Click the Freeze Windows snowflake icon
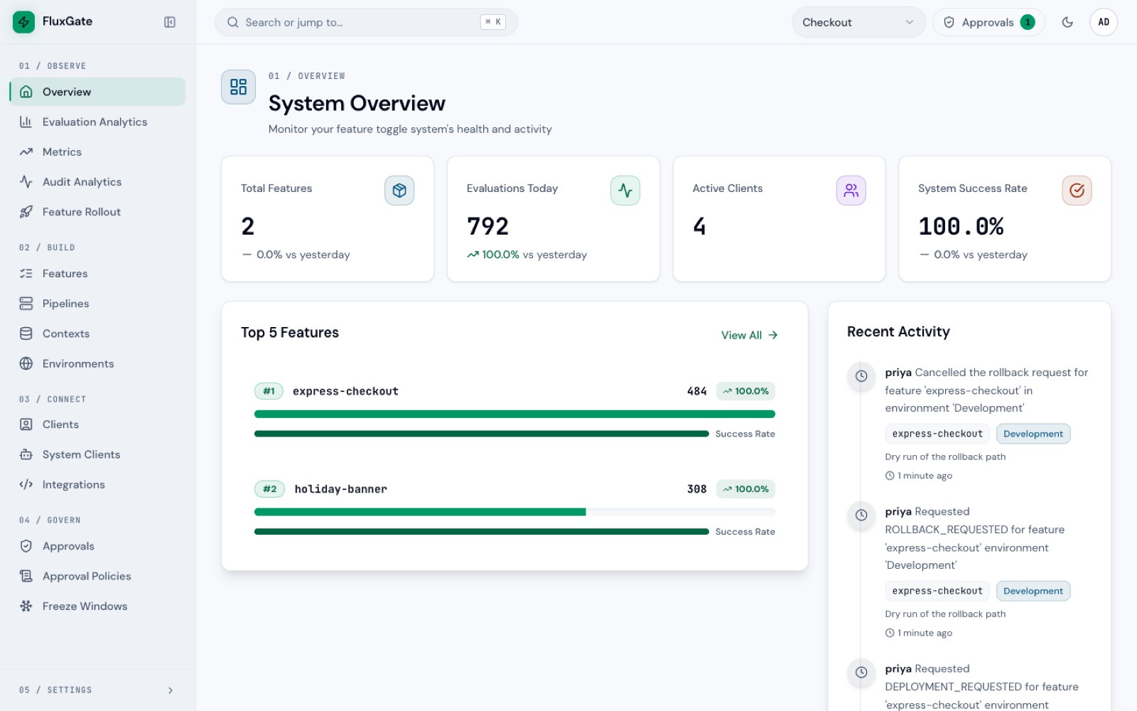The image size is (1137, 711). click(x=26, y=606)
